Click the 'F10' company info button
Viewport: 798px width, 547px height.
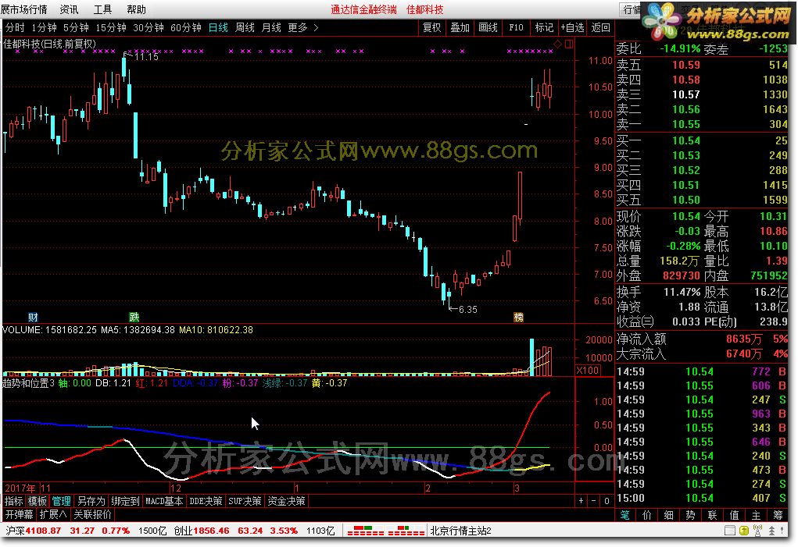click(x=516, y=27)
